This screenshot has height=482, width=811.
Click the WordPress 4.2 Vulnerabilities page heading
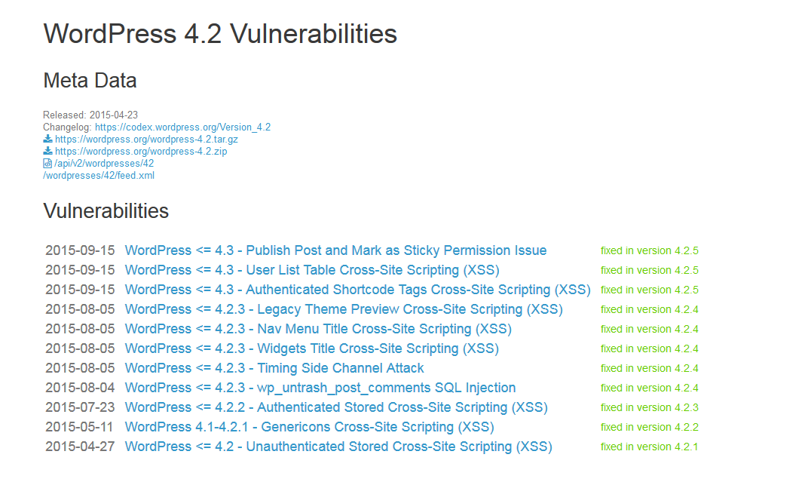click(220, 34)
